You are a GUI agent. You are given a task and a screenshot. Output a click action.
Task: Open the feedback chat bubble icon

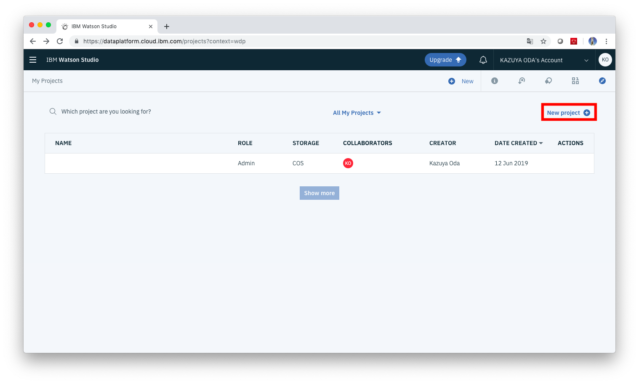pyautogui.click(x=548, y=81)
